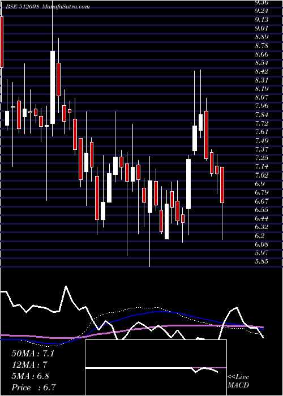Click the 8.31 price axis label
The width and height of the screenshot is (283, 396).
[261, 80]
